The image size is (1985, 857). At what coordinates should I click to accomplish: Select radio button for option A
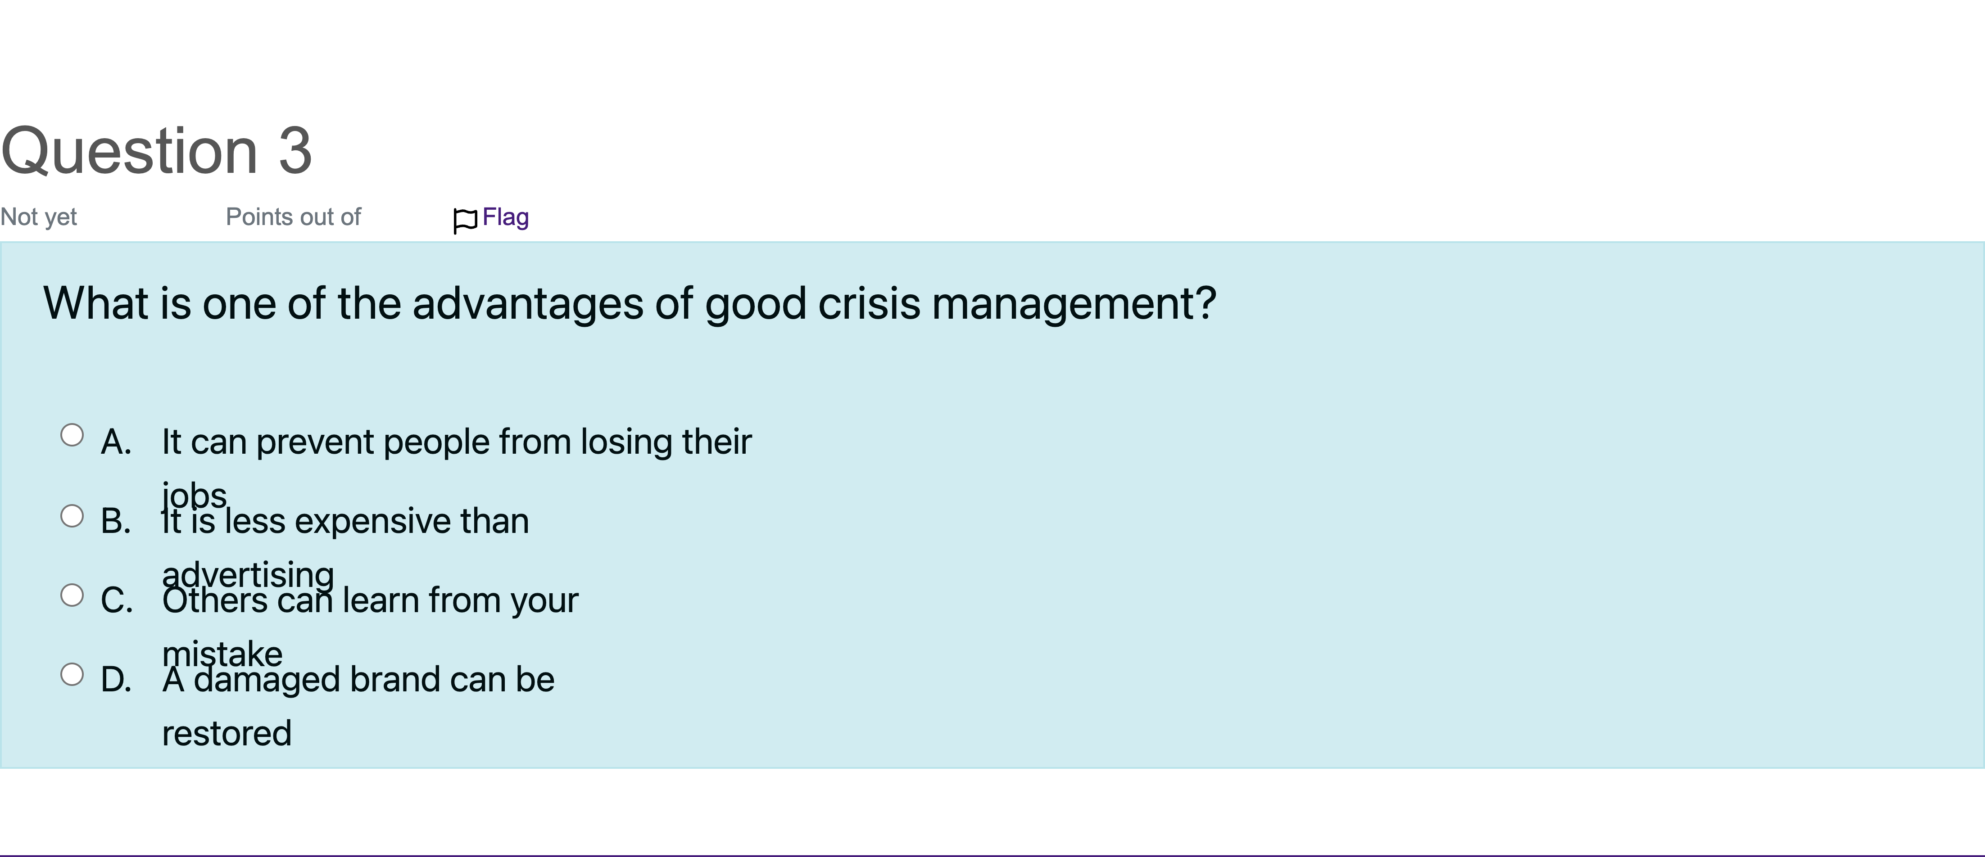[x=72, y=435]
